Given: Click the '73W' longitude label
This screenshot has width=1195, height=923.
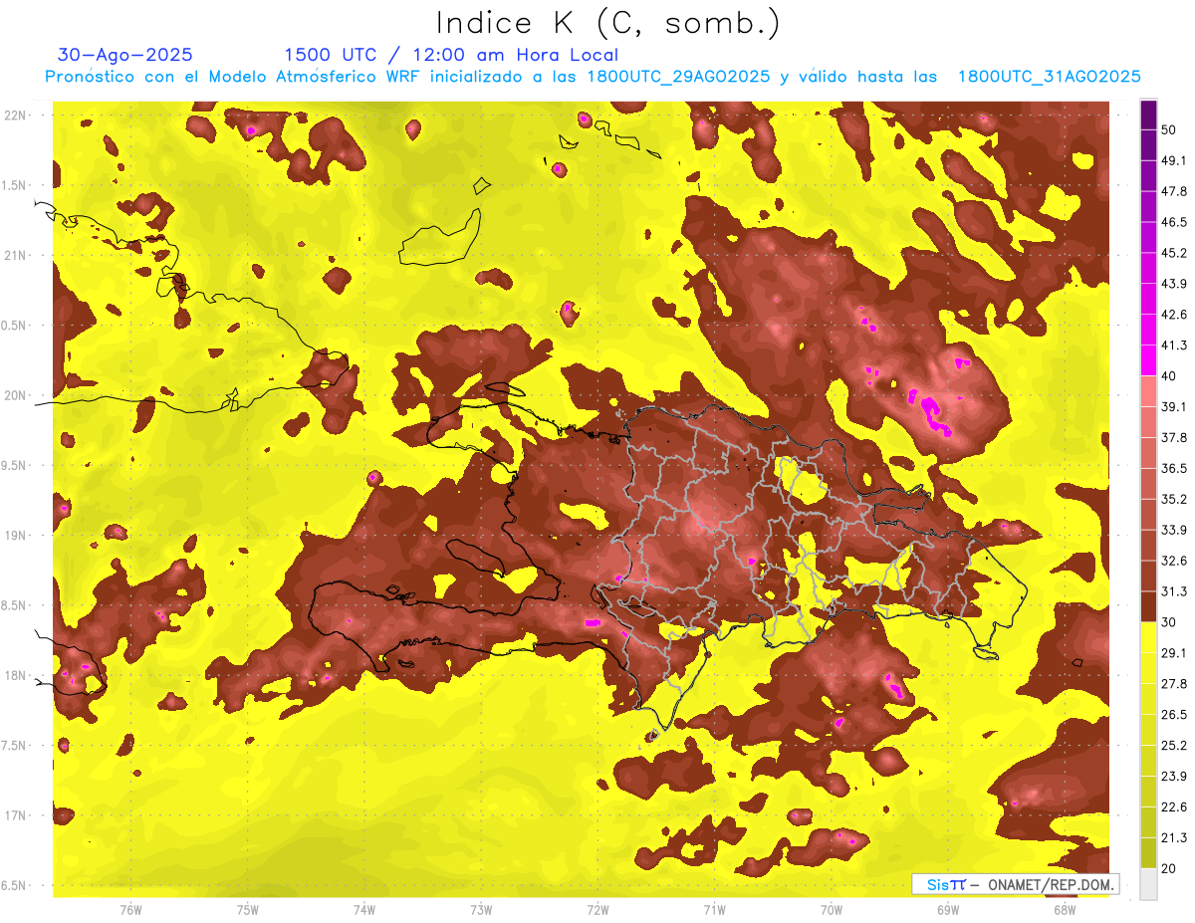Looking at the screenshot, I should point(481,911).
